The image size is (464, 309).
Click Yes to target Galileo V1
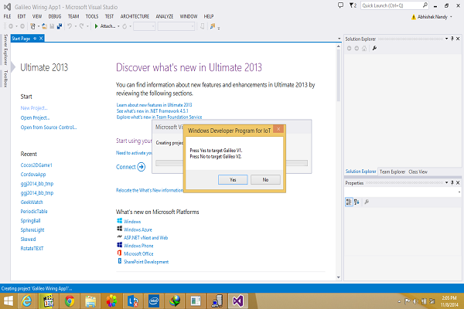(233, 179)
